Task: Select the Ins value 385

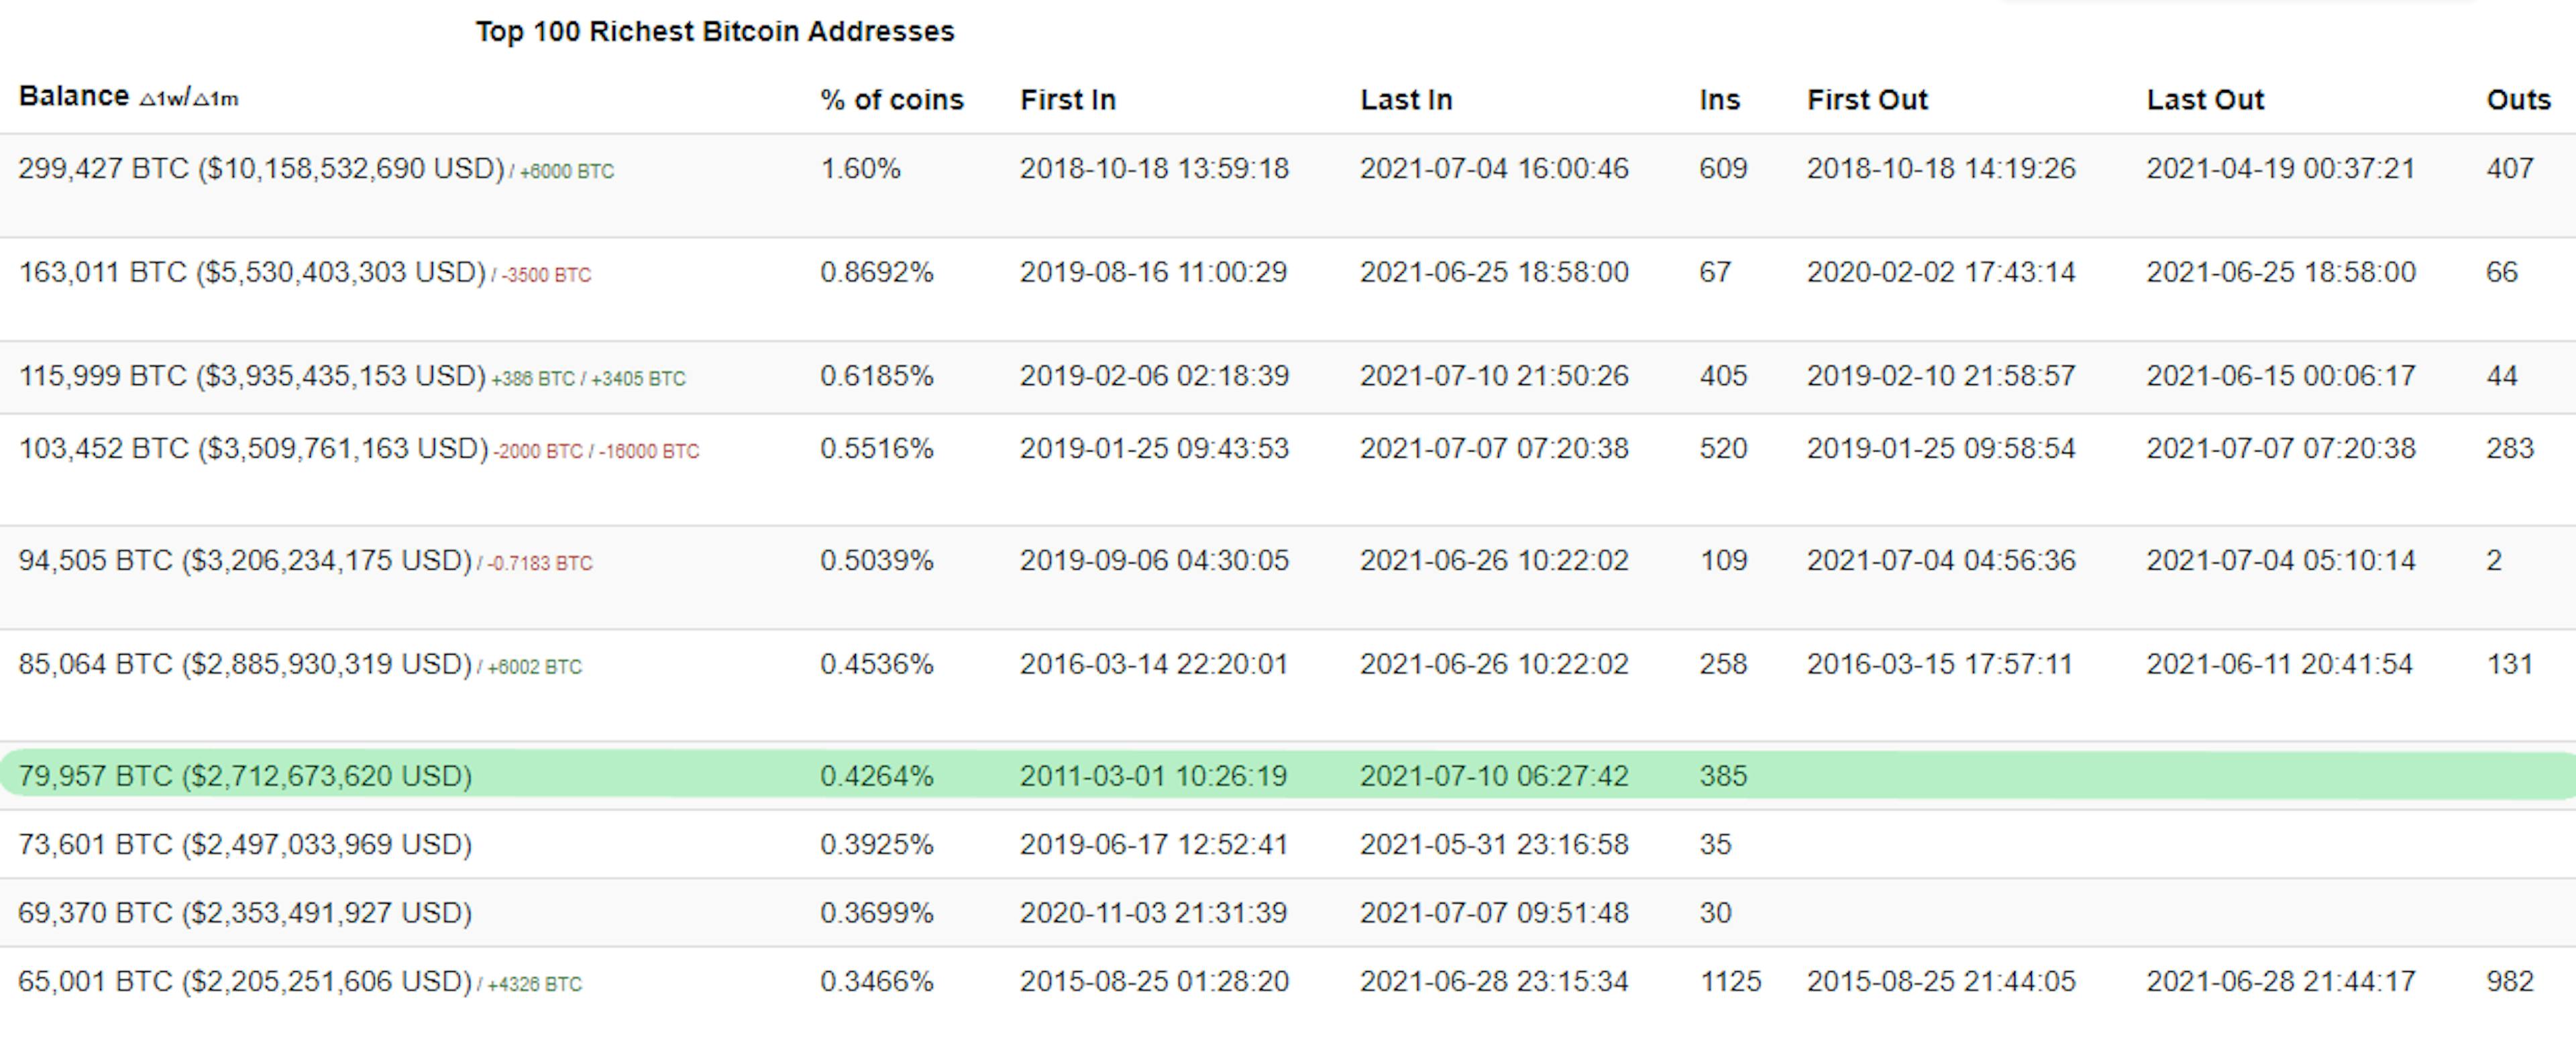Action: point(1723,776)
